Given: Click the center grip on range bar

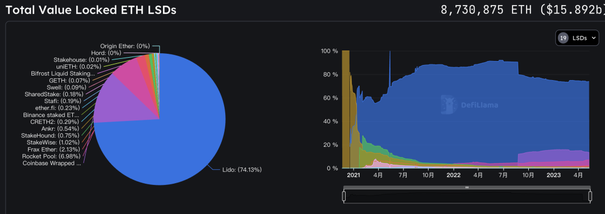Looking at the screenshot, I should coord(467,188).
